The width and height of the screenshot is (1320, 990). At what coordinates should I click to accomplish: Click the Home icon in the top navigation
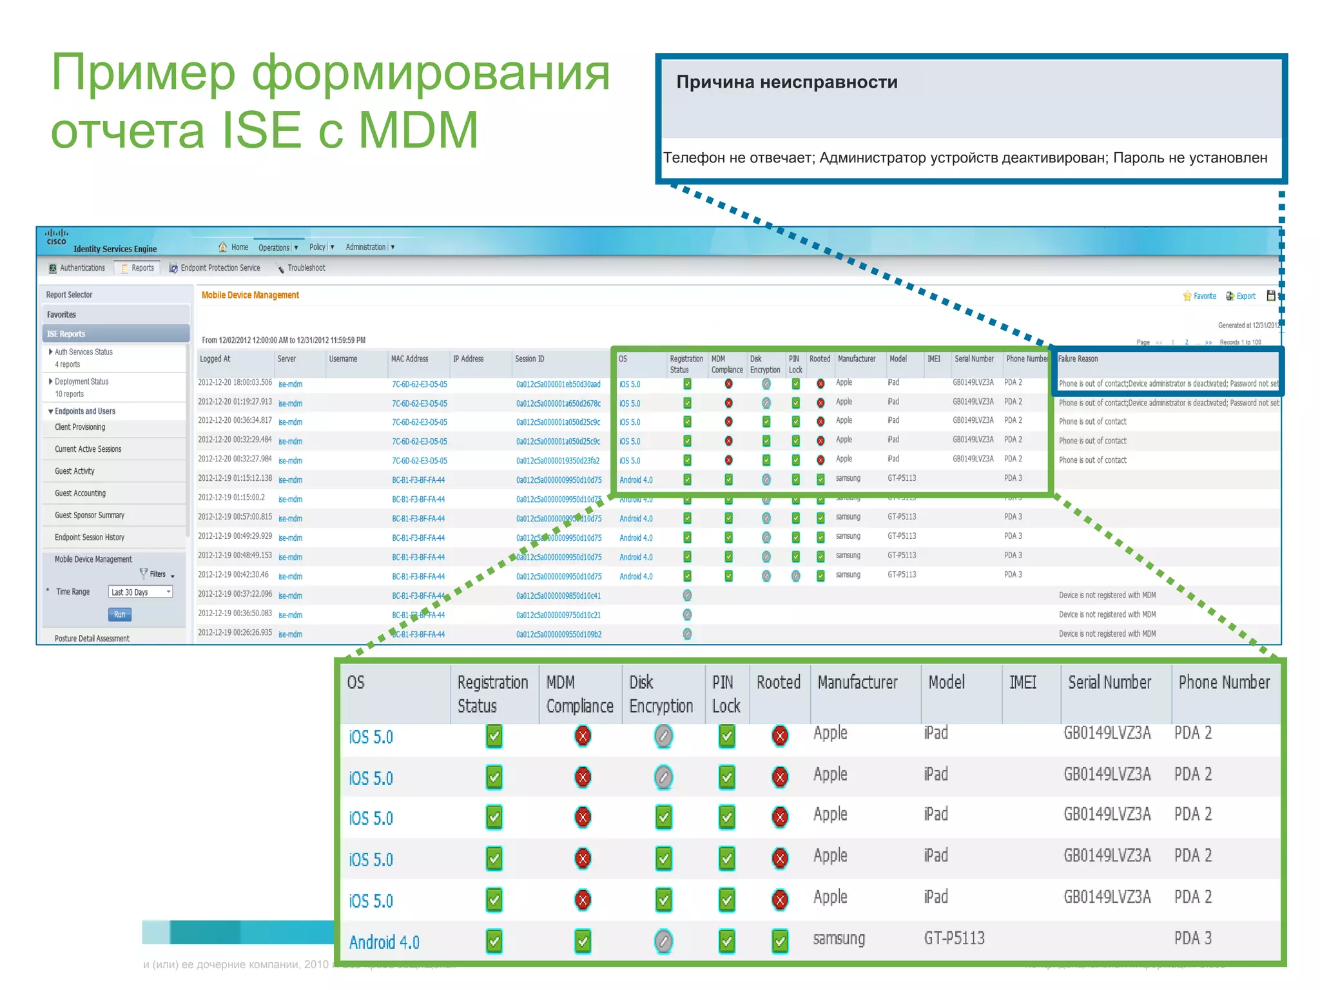[222, 247]
